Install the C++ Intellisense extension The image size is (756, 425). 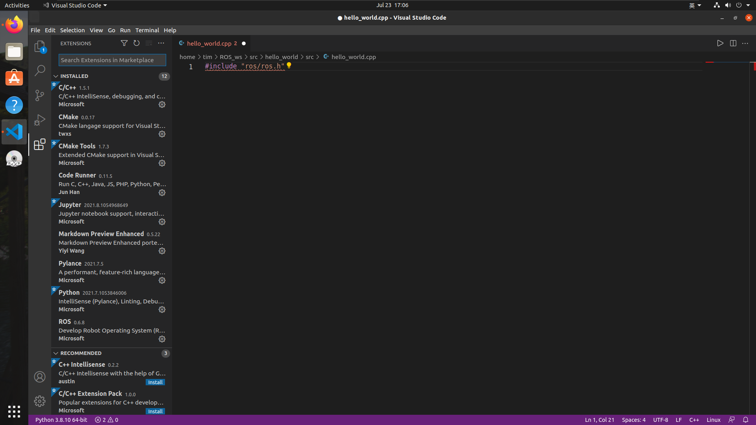click(x=155, y=382)
